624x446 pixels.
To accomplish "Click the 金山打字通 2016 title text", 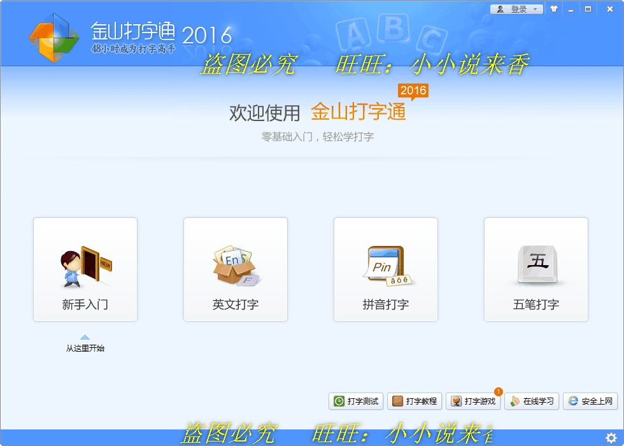I will (x=161, y=32).
